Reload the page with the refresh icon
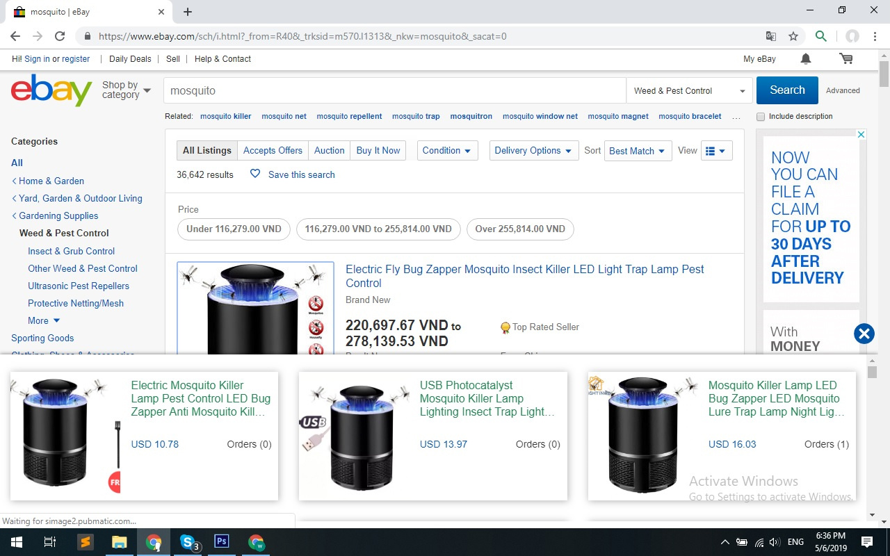Viewport: 890px width, 556px height. (60, 36)
